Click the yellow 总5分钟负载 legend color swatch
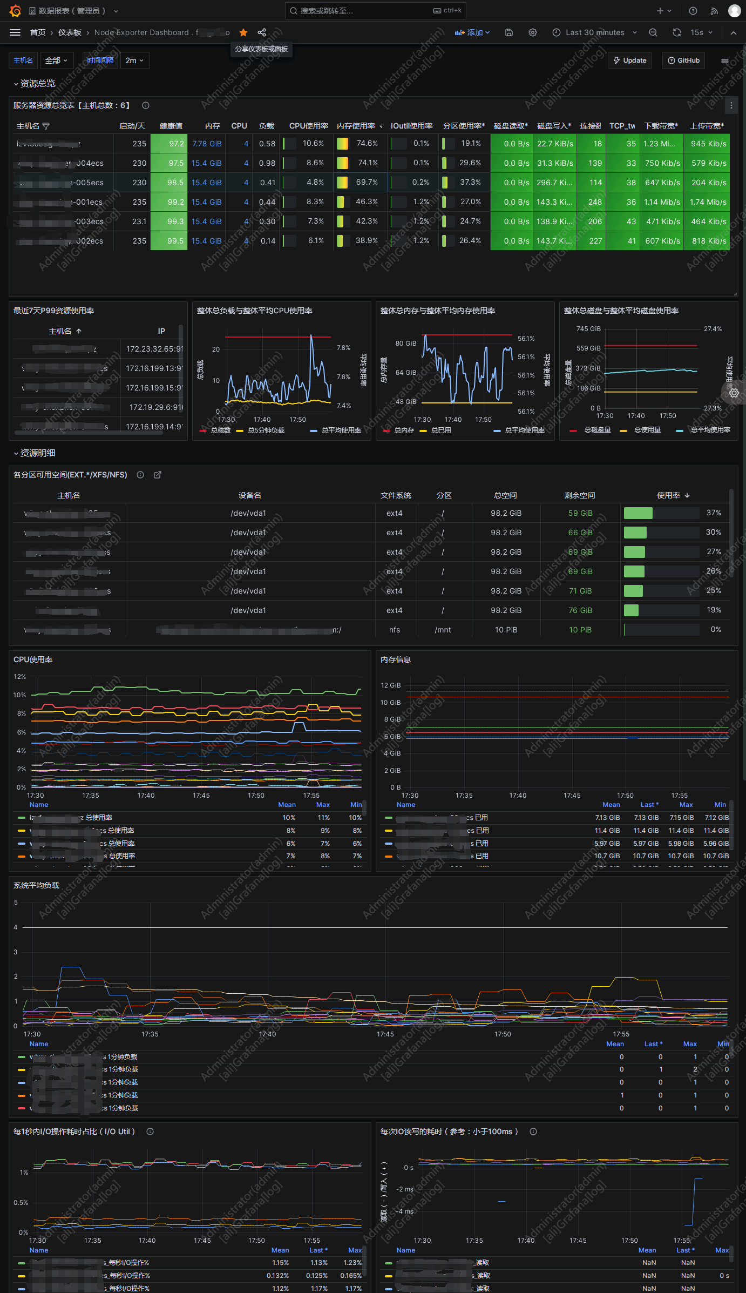The image size is (746, 1293). [240, 430]
